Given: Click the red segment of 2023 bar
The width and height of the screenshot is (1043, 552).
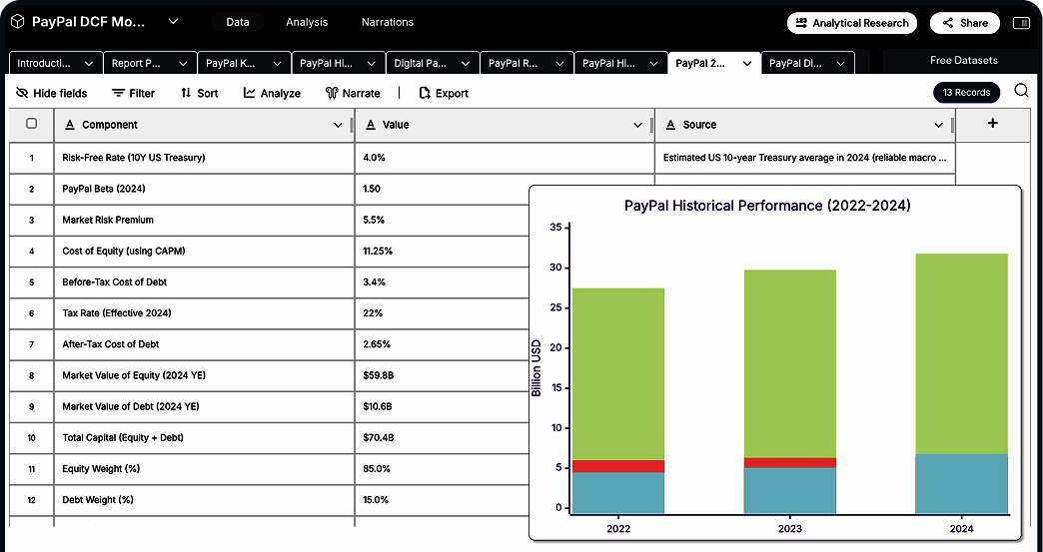Looking at the screenshot, I should [789, 463].
